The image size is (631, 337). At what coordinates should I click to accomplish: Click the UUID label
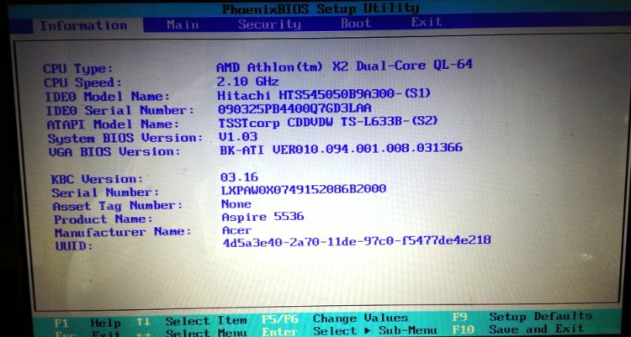tap(74, 245)
